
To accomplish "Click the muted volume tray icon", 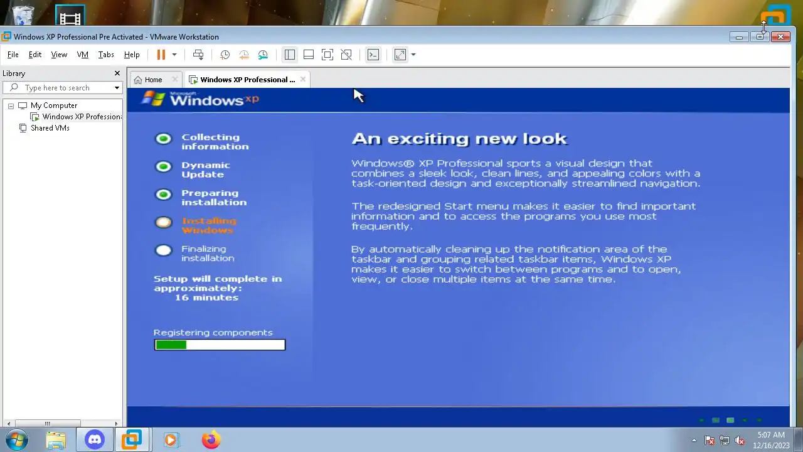I will click(740, 440).
